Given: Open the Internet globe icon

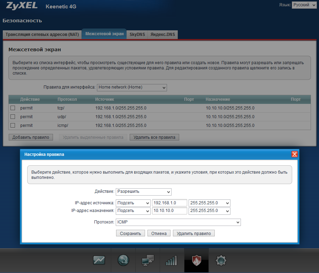Looking at the screenshot, I should pos(123,260).
